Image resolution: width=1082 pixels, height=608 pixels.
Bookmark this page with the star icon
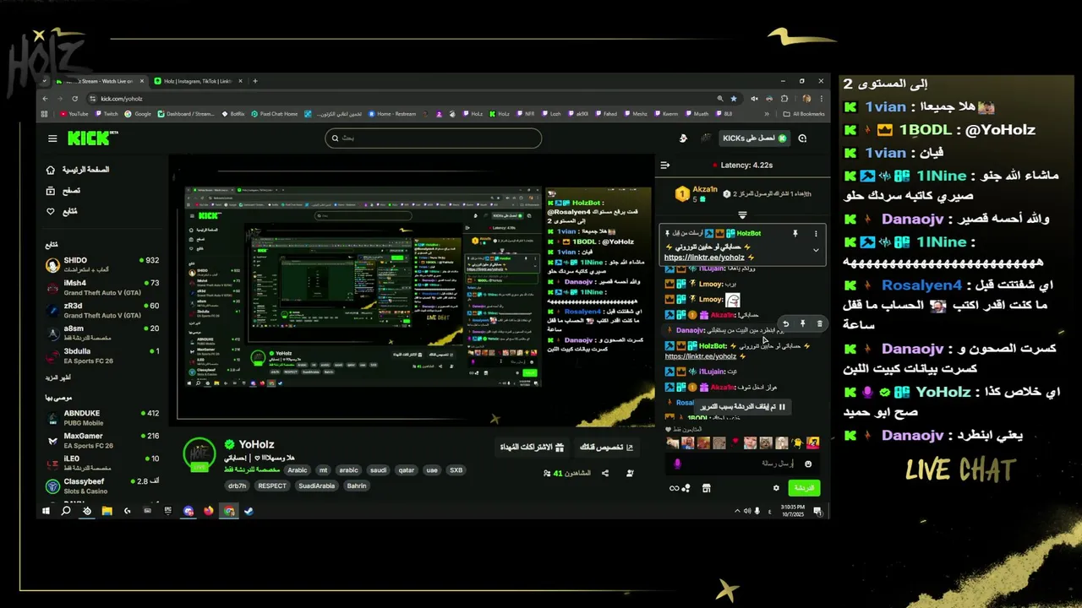733,98
